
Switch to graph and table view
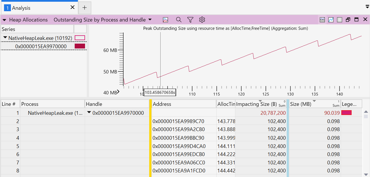point(322,20)
